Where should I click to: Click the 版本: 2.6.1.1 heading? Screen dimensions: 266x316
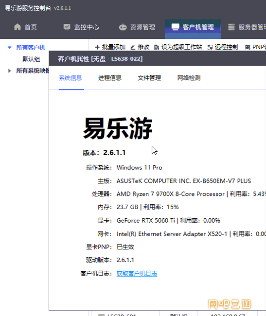click(104, 153)
